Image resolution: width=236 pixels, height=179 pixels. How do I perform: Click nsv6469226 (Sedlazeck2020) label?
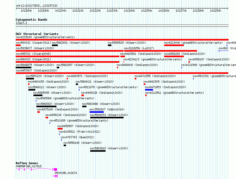point(102,93)
